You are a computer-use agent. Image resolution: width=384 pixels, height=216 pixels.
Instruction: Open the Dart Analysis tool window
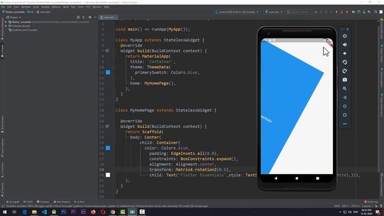coord(62,202)
